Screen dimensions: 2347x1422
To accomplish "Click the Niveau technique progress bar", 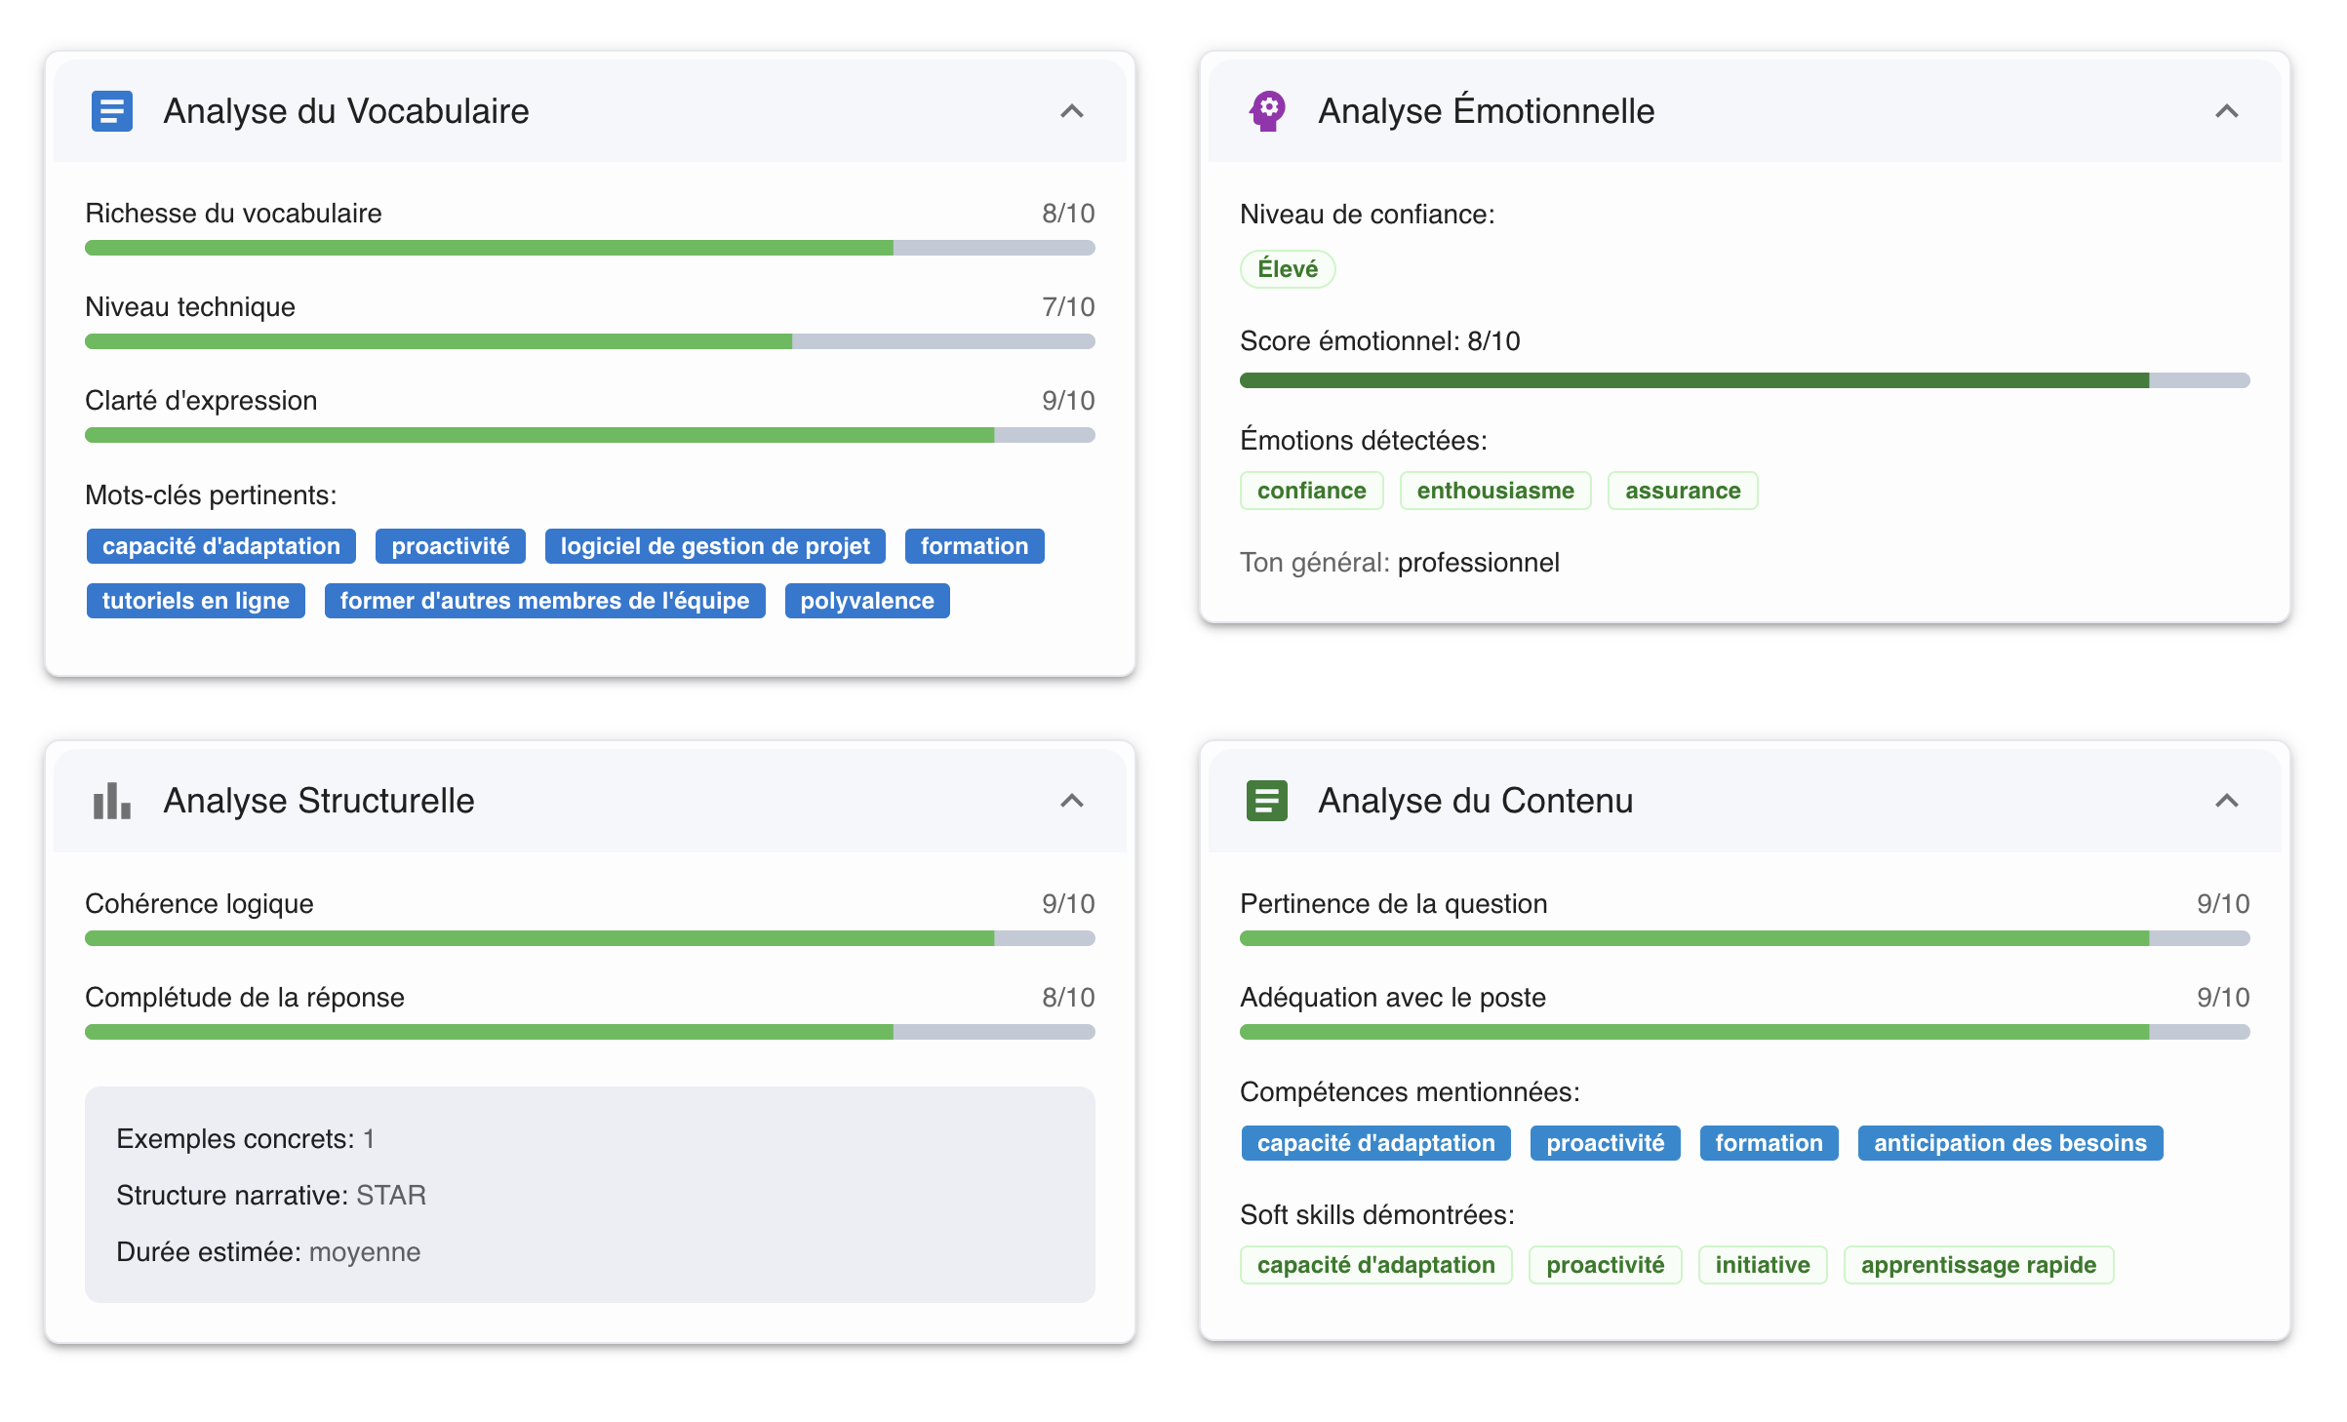I will tap(590, 341).
